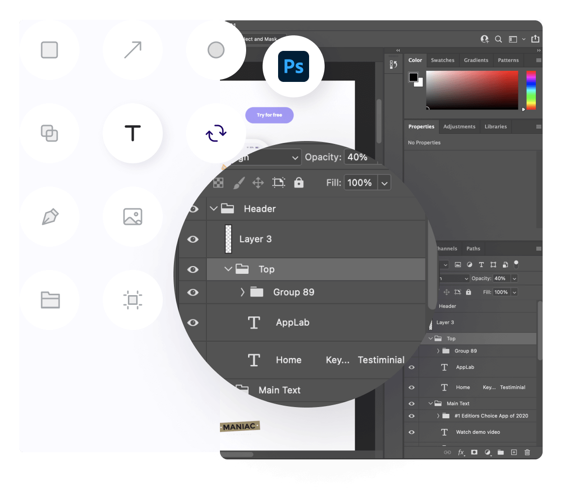
Task: Select the large Text tool circle
Action: pyautogui.click(x=132, y=133)
